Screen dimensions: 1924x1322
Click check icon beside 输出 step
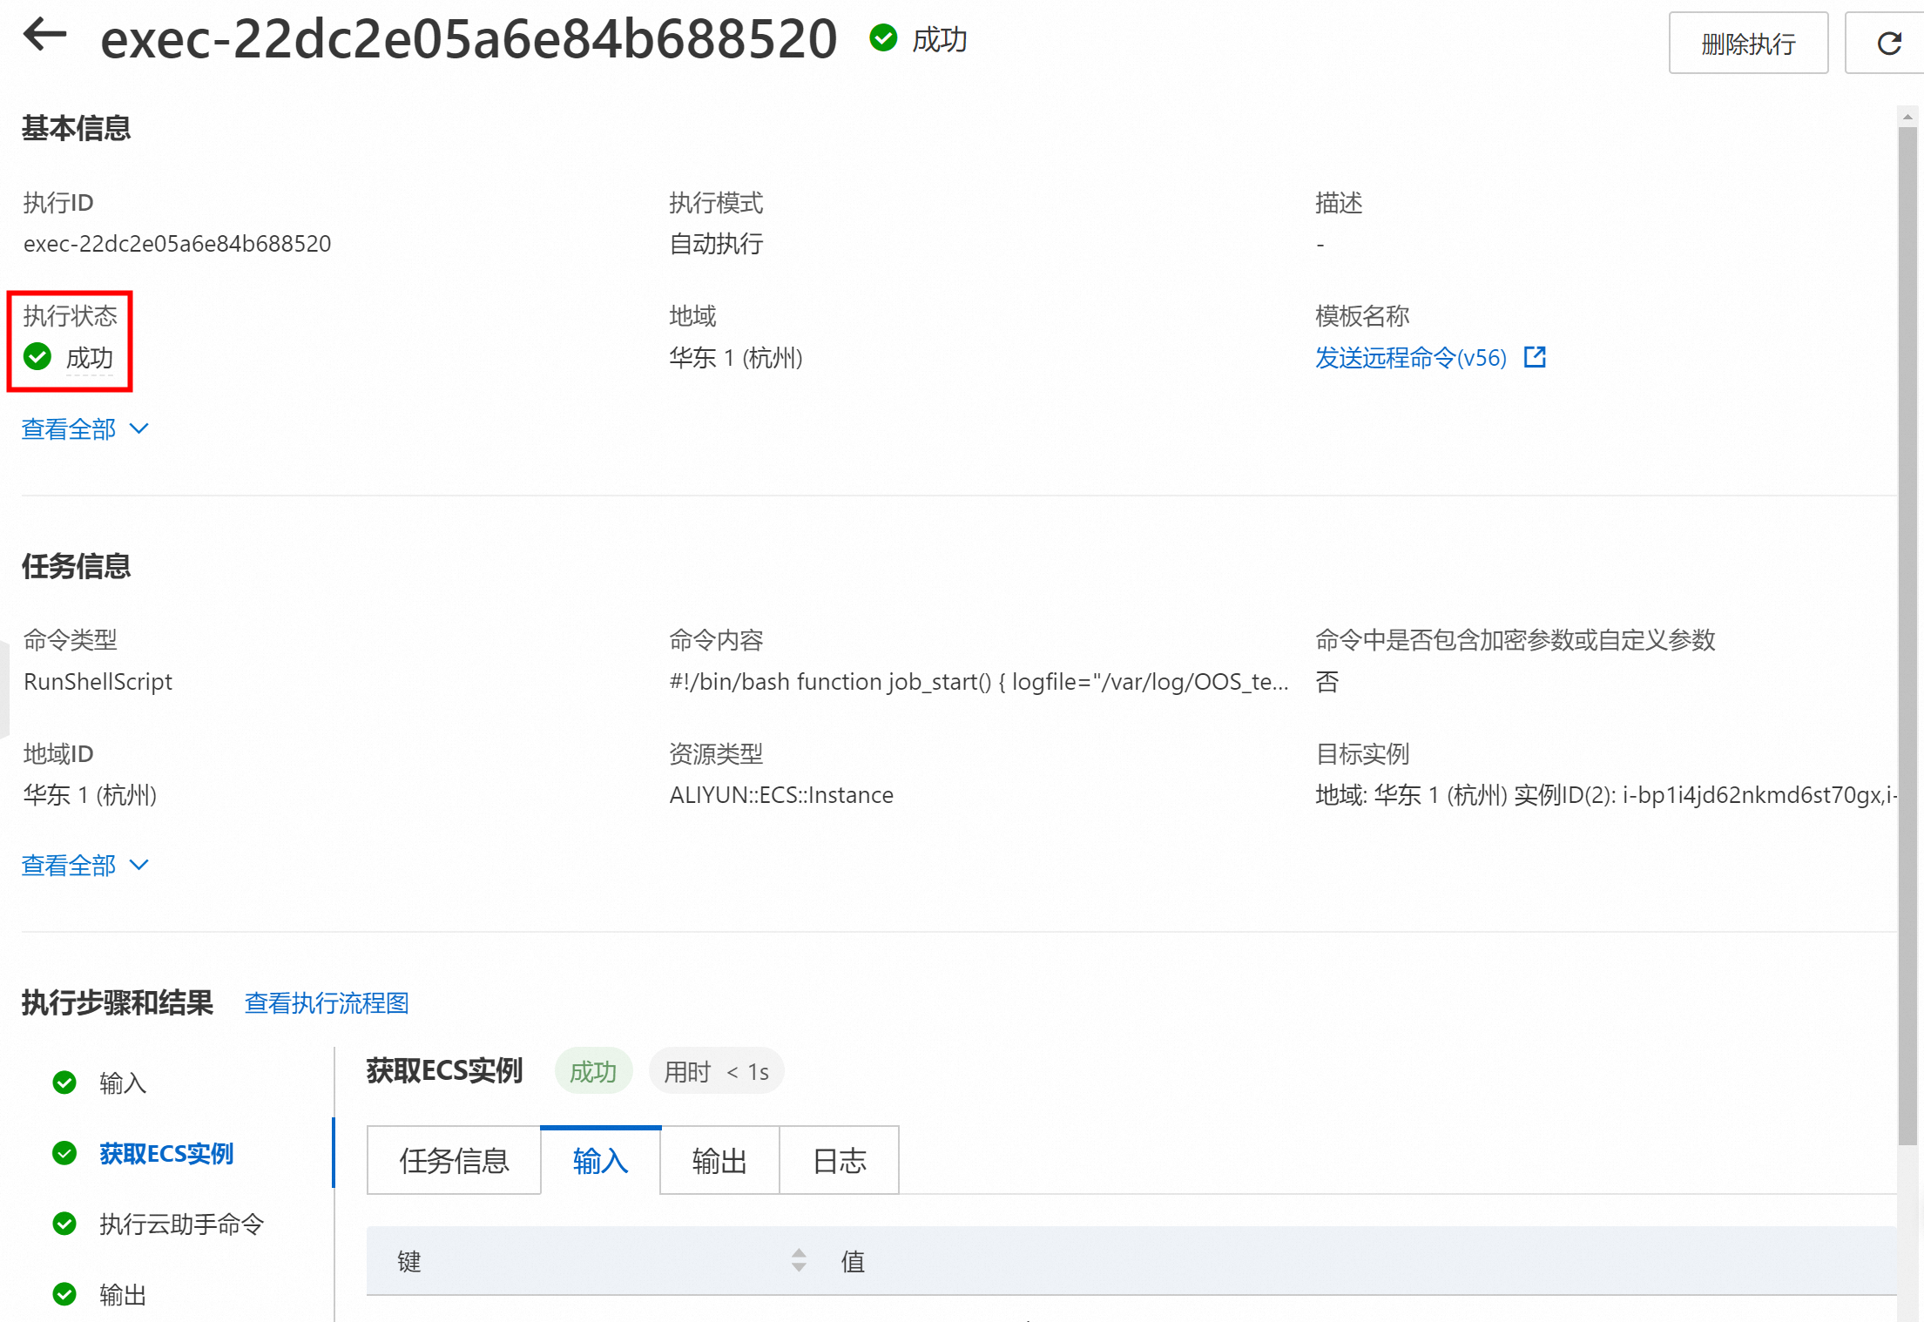tap(64, 1294)
